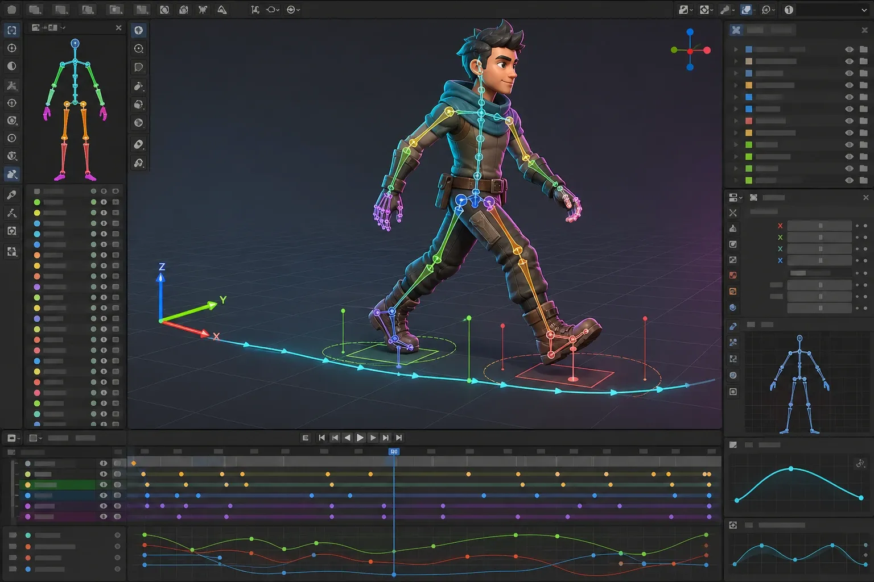Toggle the blue X axis lock in properties

coord(780,260)
